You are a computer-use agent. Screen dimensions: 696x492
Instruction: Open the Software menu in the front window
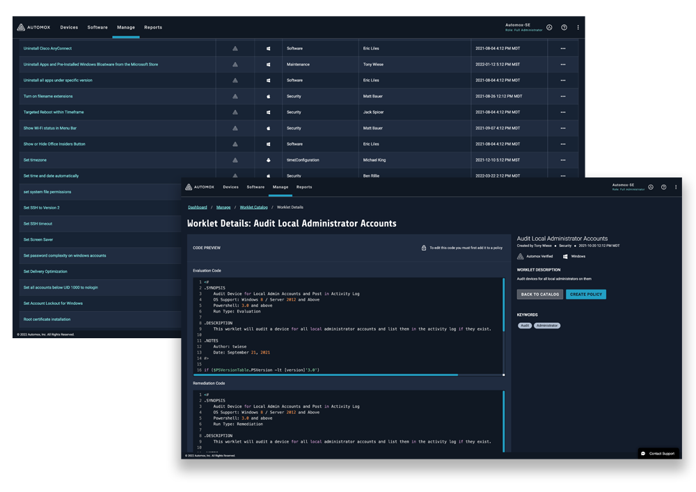tap(255, 187)
